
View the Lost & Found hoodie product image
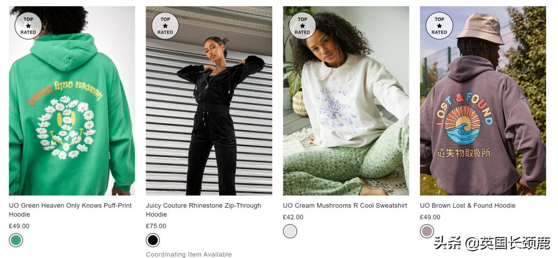[483, 101]
